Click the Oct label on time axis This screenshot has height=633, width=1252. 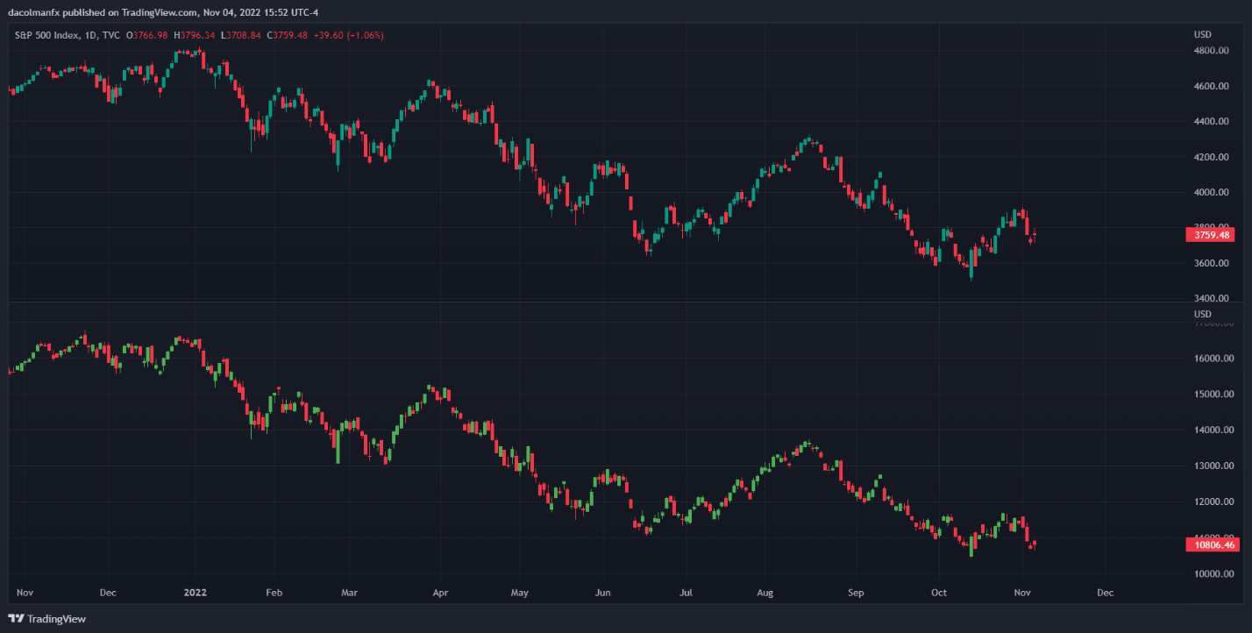point(939,593)
